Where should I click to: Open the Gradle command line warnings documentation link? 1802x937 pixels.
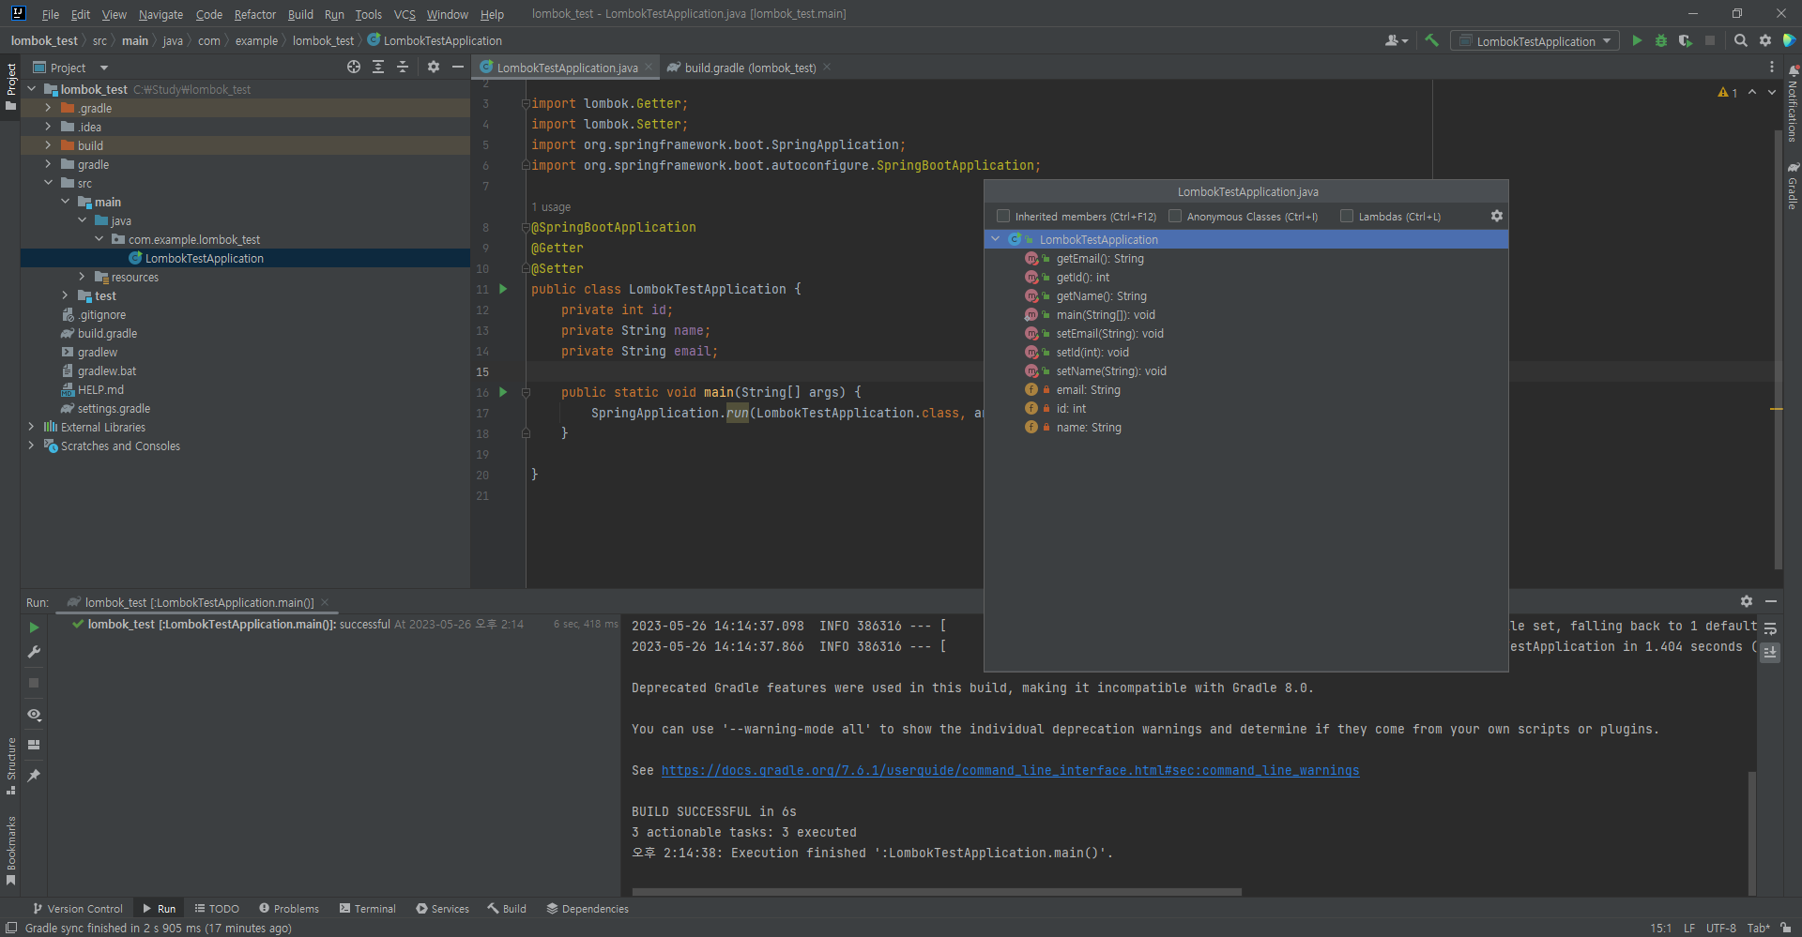pyautogui.click(x=1010, y=770)
